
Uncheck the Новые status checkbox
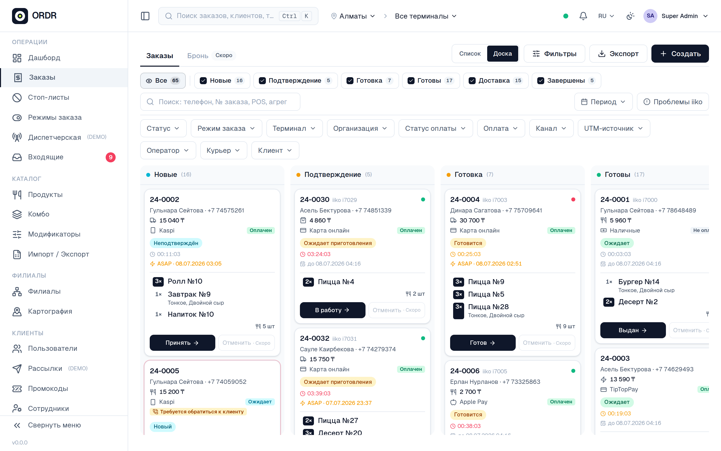[203, 80]
